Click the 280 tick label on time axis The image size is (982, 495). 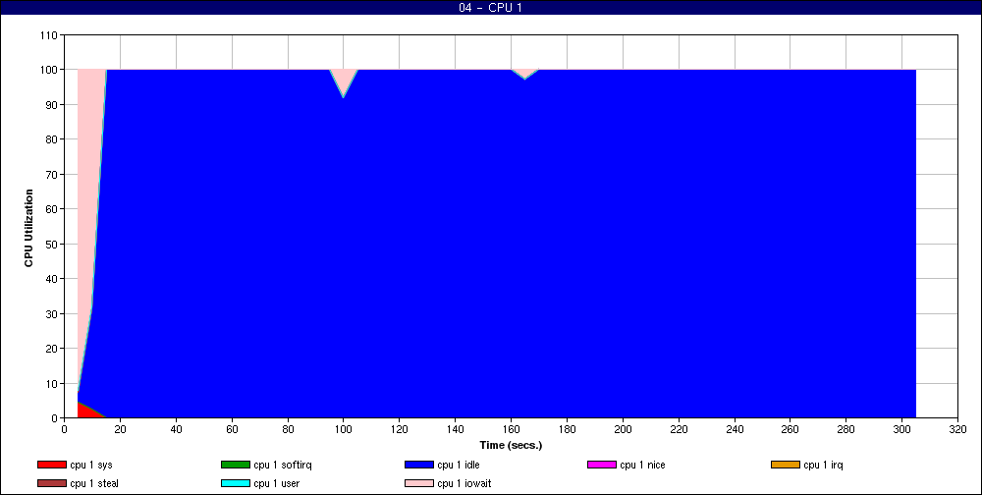[846, 429]
